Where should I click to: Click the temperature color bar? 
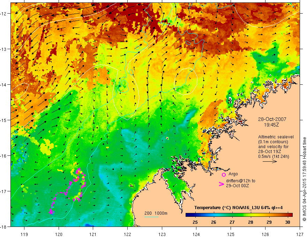239,215
